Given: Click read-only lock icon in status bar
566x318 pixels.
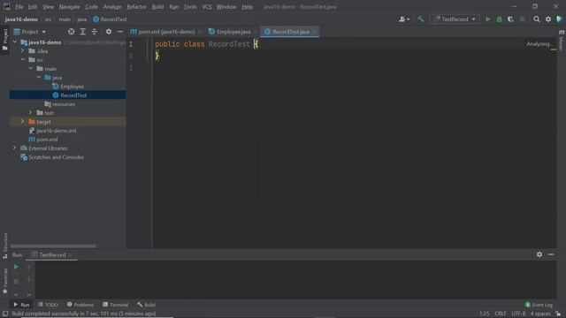Looking at the screenshot, I should click(558, 314).
